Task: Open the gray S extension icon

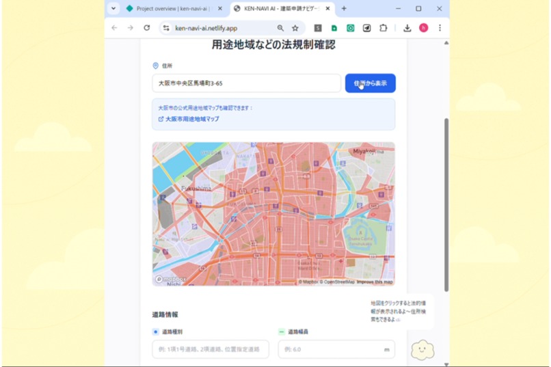Action: 318,28
